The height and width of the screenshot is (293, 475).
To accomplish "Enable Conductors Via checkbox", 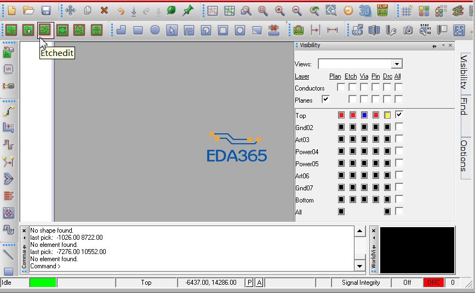I will (x=364, y=87).
